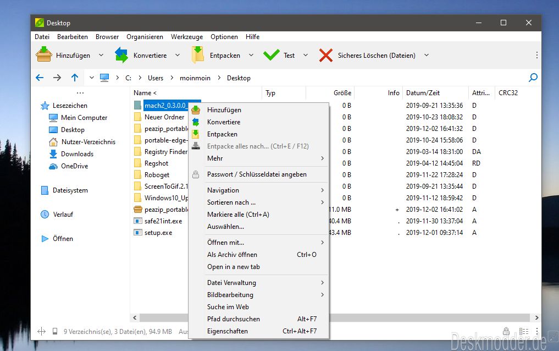
Task: Expand Bildbearbeitung submenu
Action: pos(258,295)
